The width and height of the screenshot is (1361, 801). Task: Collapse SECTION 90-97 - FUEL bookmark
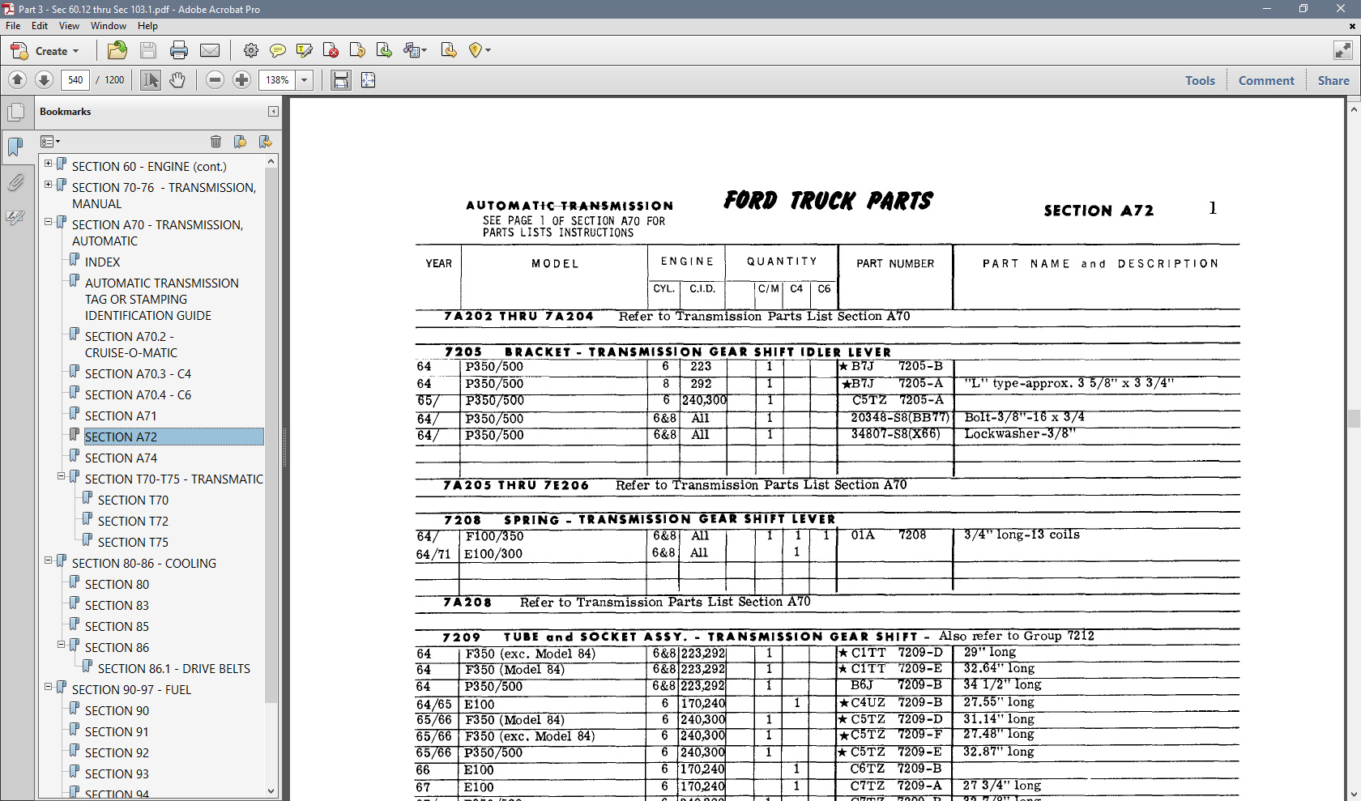(48, 687)
